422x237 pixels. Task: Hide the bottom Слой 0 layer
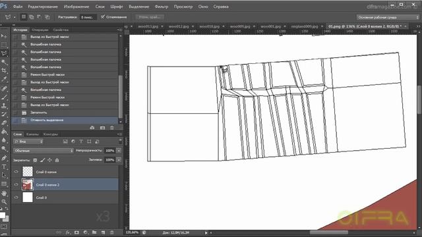(x=16, y=197)
